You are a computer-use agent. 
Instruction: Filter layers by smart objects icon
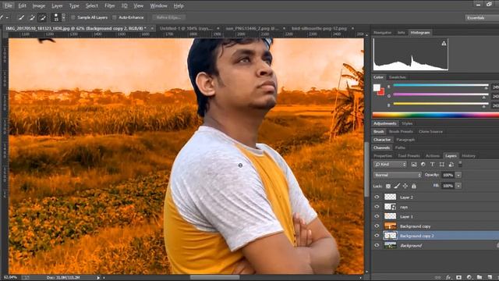coord(451,165)
